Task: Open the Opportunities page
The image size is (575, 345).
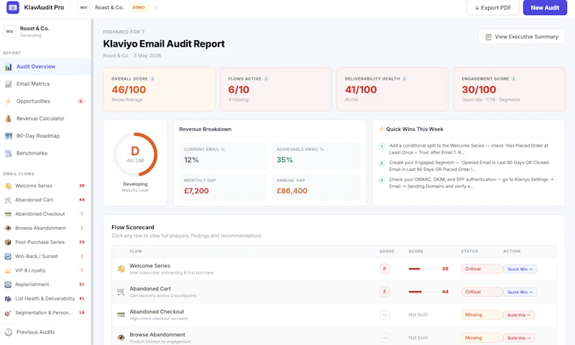Action: tap(45, 101)
